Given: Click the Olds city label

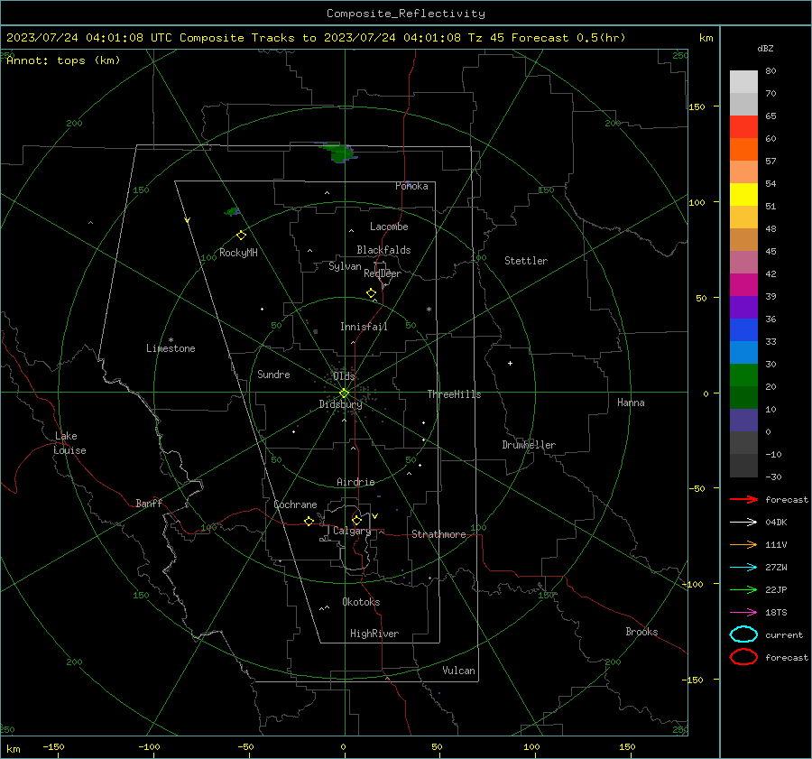Looking at the screenshot, I should coord(344,376).
